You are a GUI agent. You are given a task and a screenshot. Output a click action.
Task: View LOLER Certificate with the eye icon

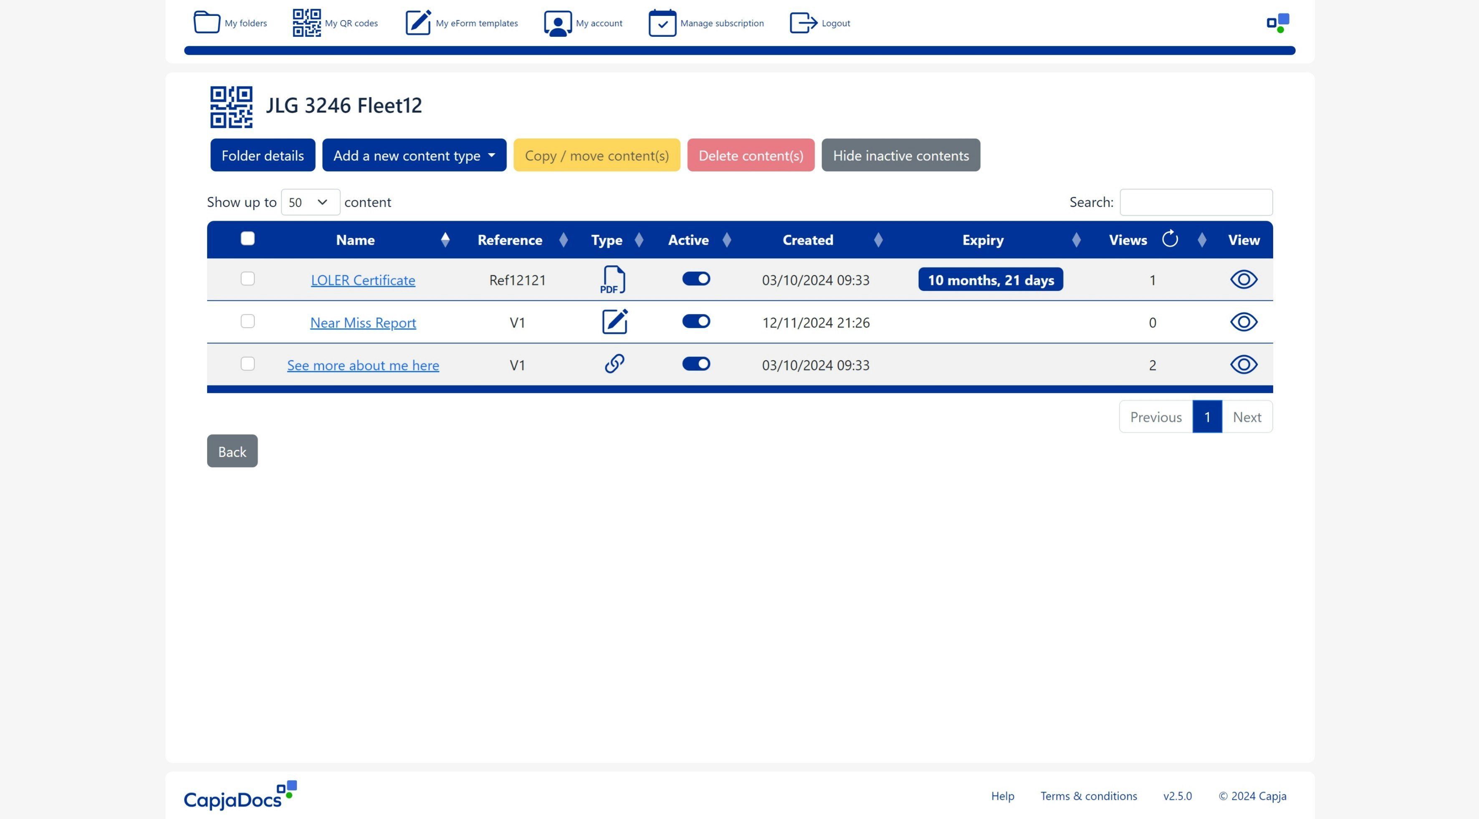tap(1244, 280)
